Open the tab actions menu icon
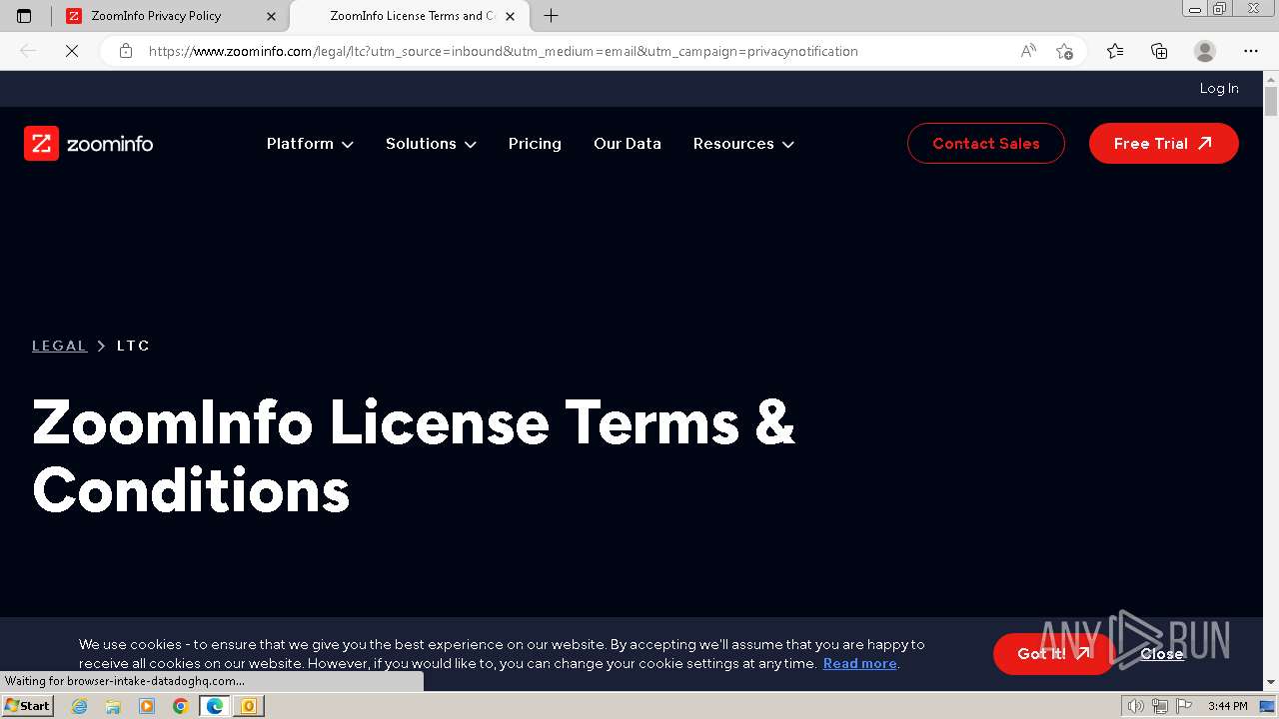 24,16
